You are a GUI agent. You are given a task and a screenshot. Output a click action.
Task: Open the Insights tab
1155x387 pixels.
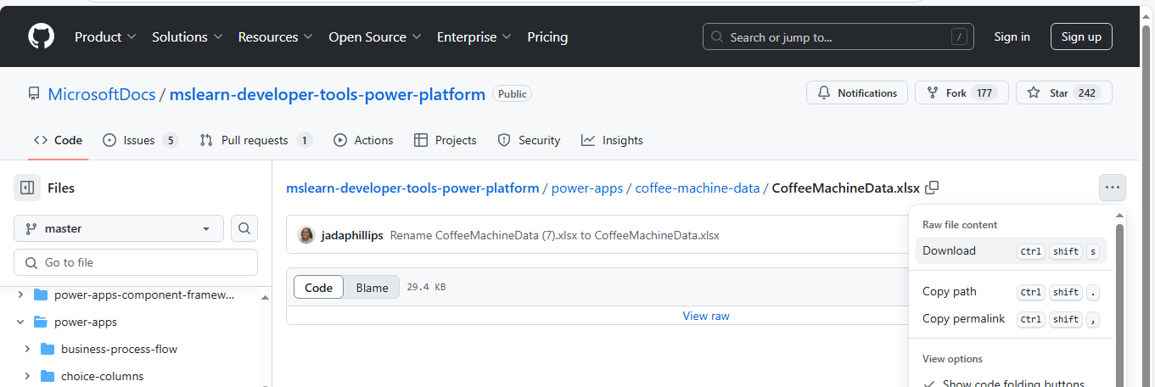click(612, 140)
